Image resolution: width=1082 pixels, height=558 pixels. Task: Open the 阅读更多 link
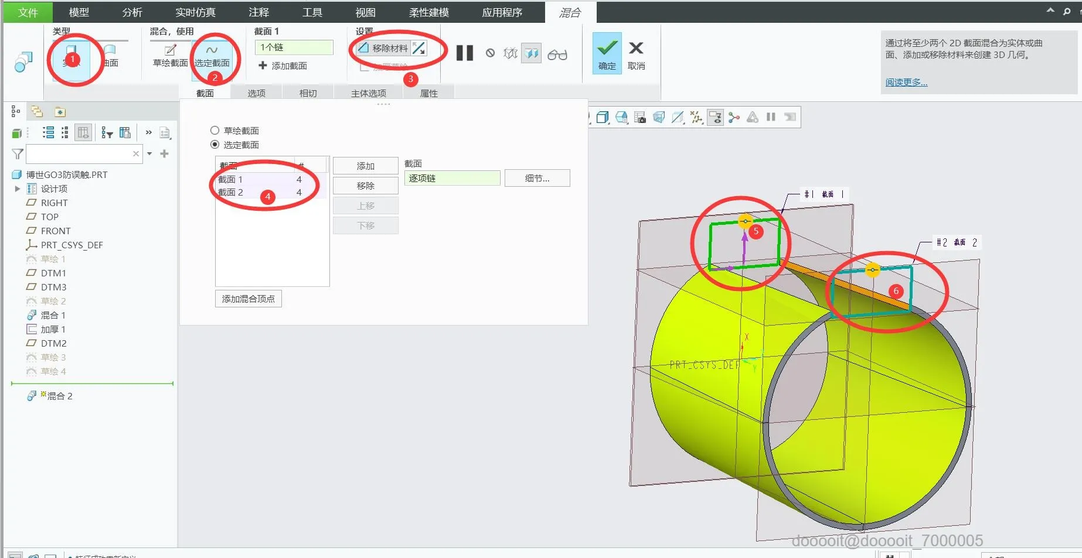coord(906,83)
